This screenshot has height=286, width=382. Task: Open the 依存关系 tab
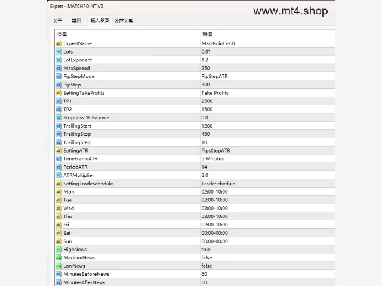tap(124, 21)
